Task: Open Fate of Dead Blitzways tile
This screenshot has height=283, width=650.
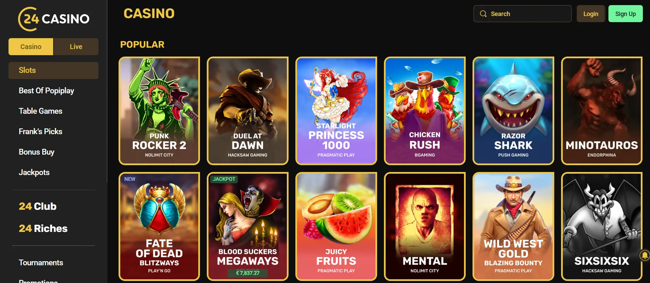Action: (x=159, y=226)
